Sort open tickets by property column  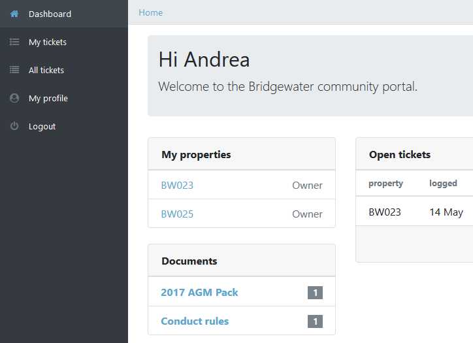coord(385,184)
